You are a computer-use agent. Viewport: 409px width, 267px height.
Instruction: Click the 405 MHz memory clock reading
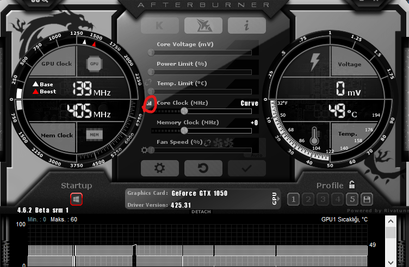click(89, 111)
